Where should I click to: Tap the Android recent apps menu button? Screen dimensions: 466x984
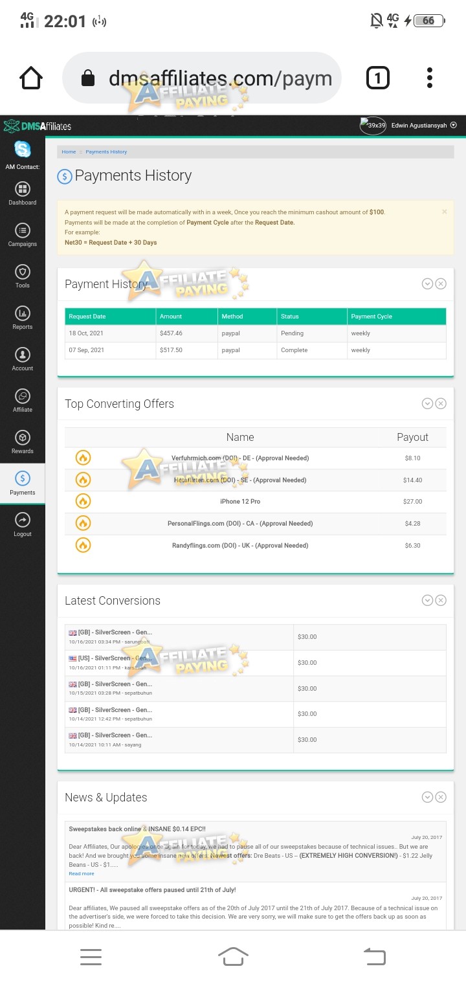91,957
